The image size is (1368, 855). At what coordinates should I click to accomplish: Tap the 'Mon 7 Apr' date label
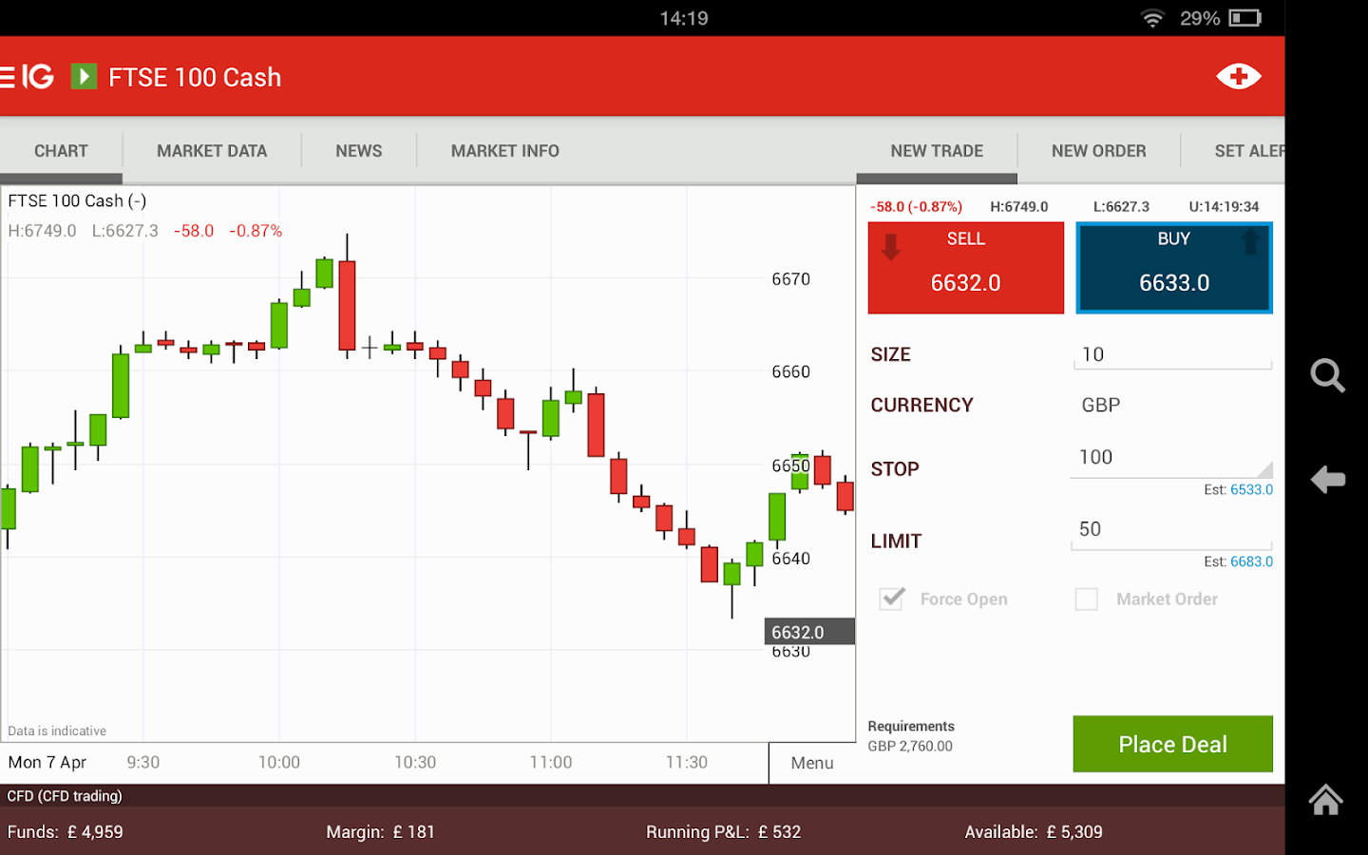pyautogui.click(x=47, y=762)
